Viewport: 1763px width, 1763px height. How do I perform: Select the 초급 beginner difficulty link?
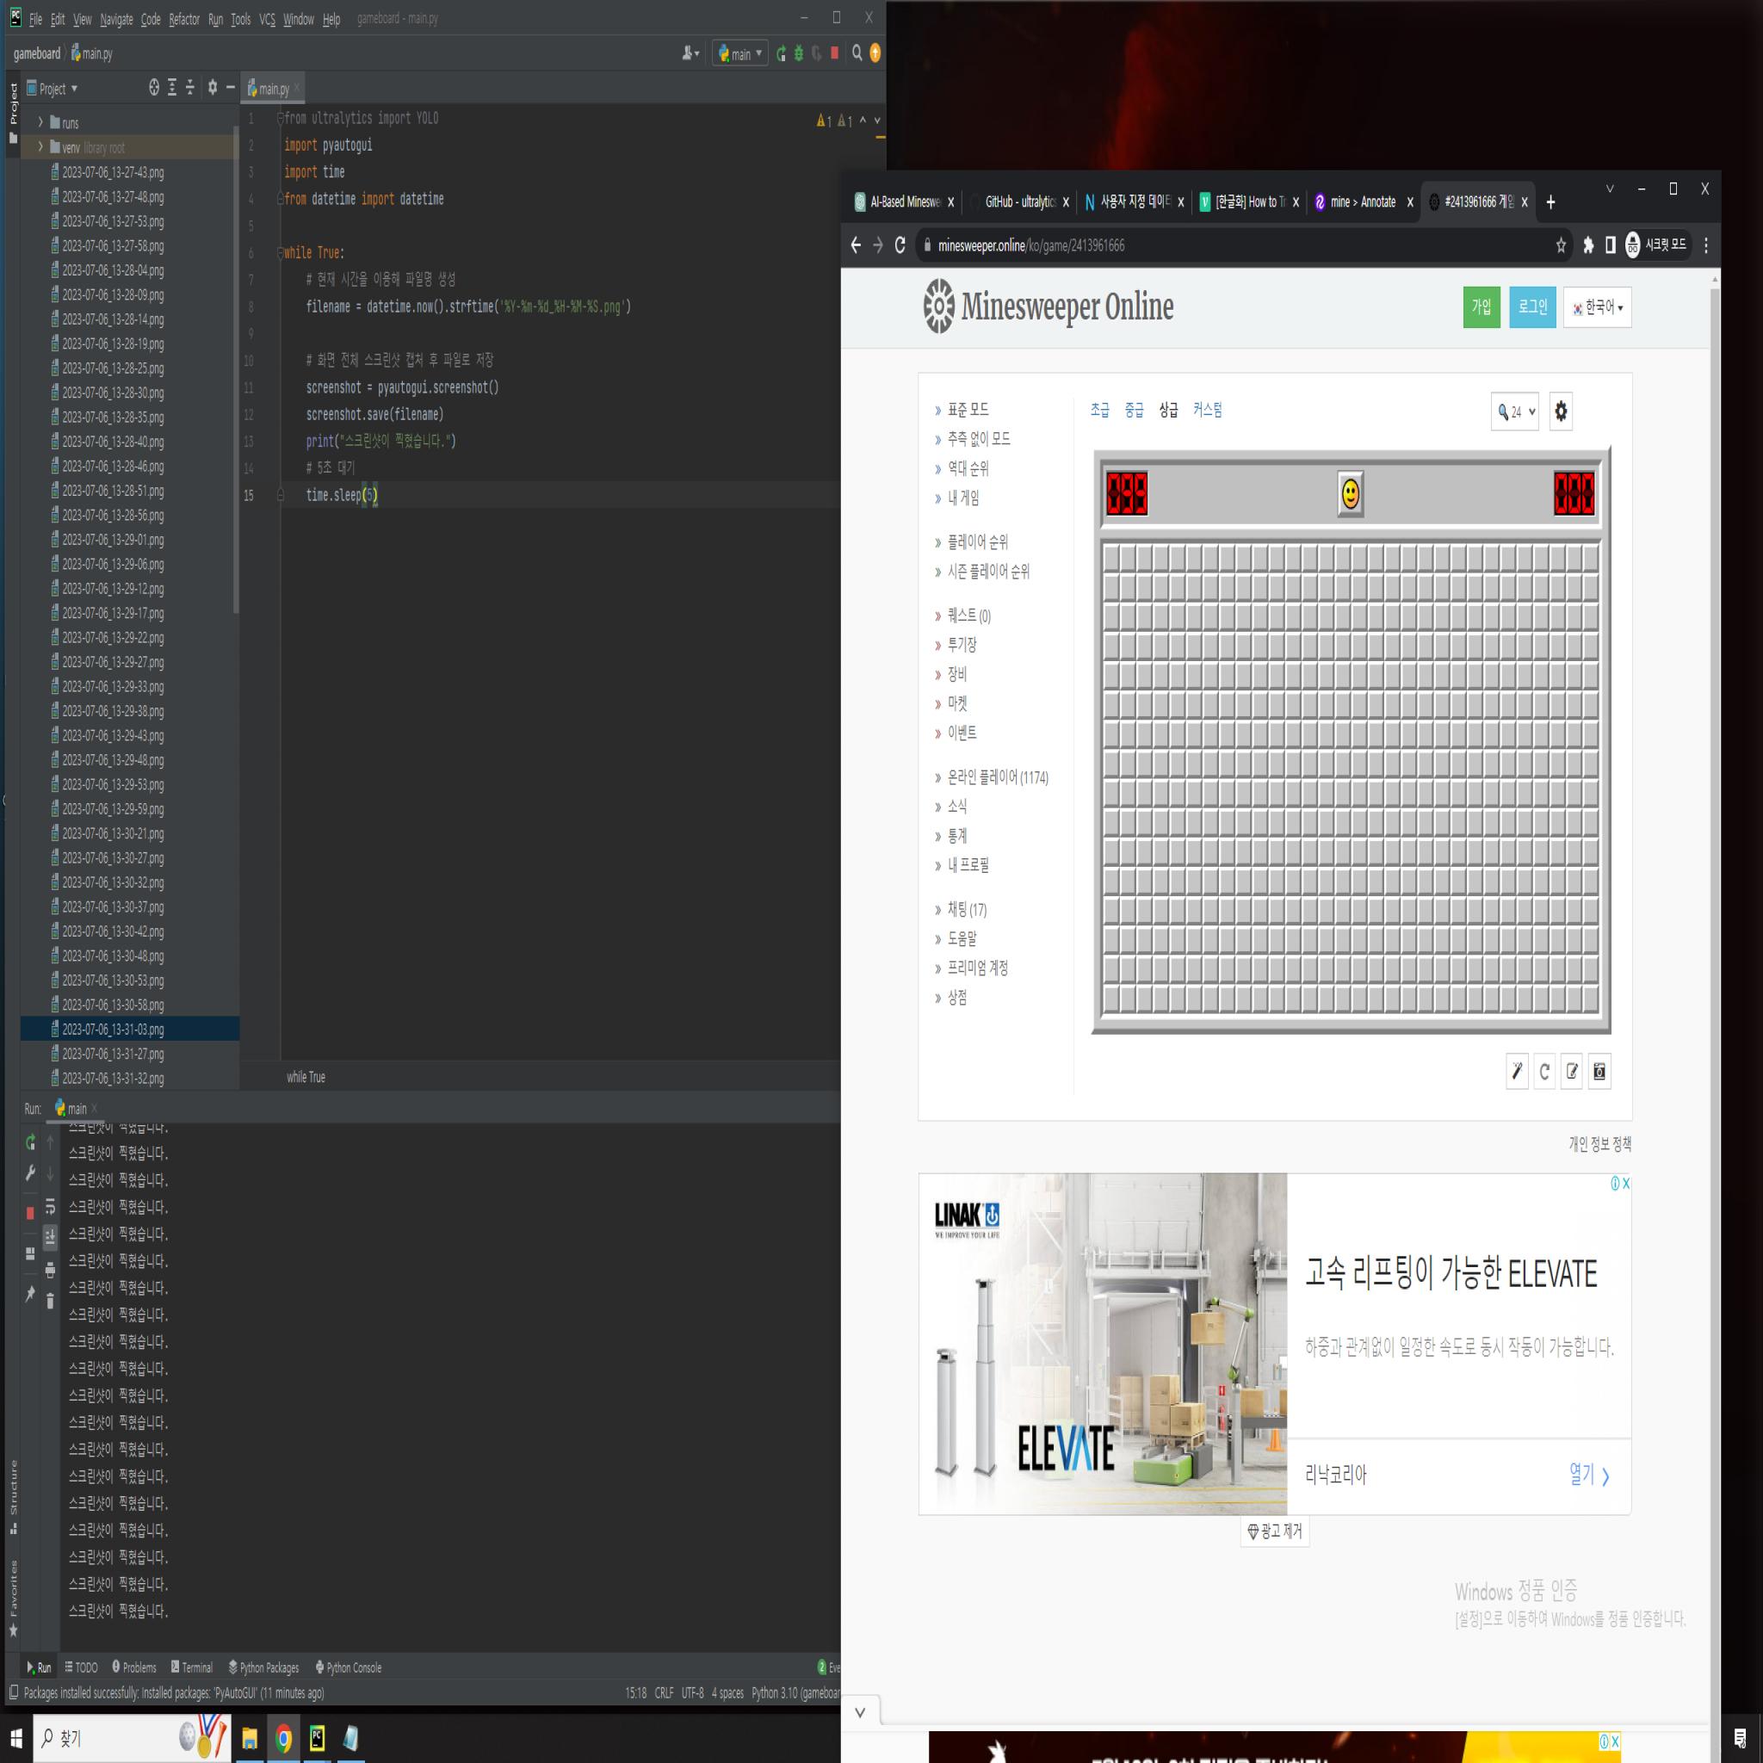[1099, 411]
